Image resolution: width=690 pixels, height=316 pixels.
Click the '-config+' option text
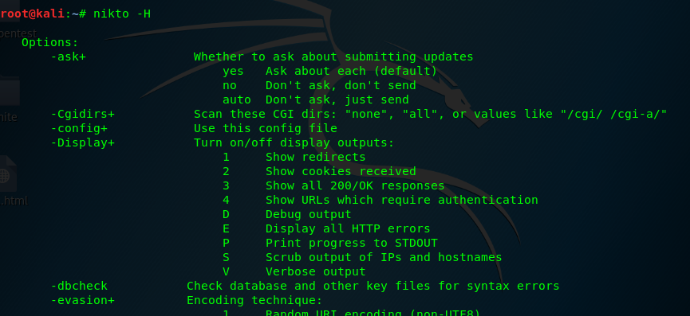(x=79, y=129)
